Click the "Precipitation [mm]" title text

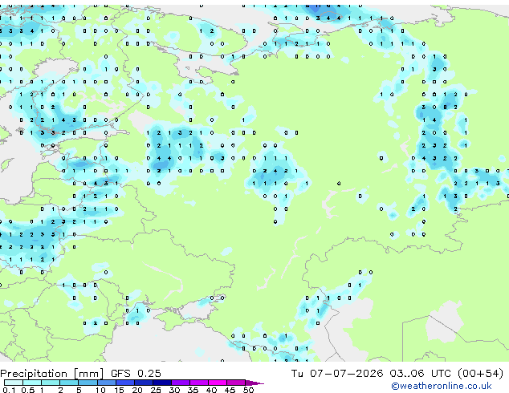tap(52, 374)
